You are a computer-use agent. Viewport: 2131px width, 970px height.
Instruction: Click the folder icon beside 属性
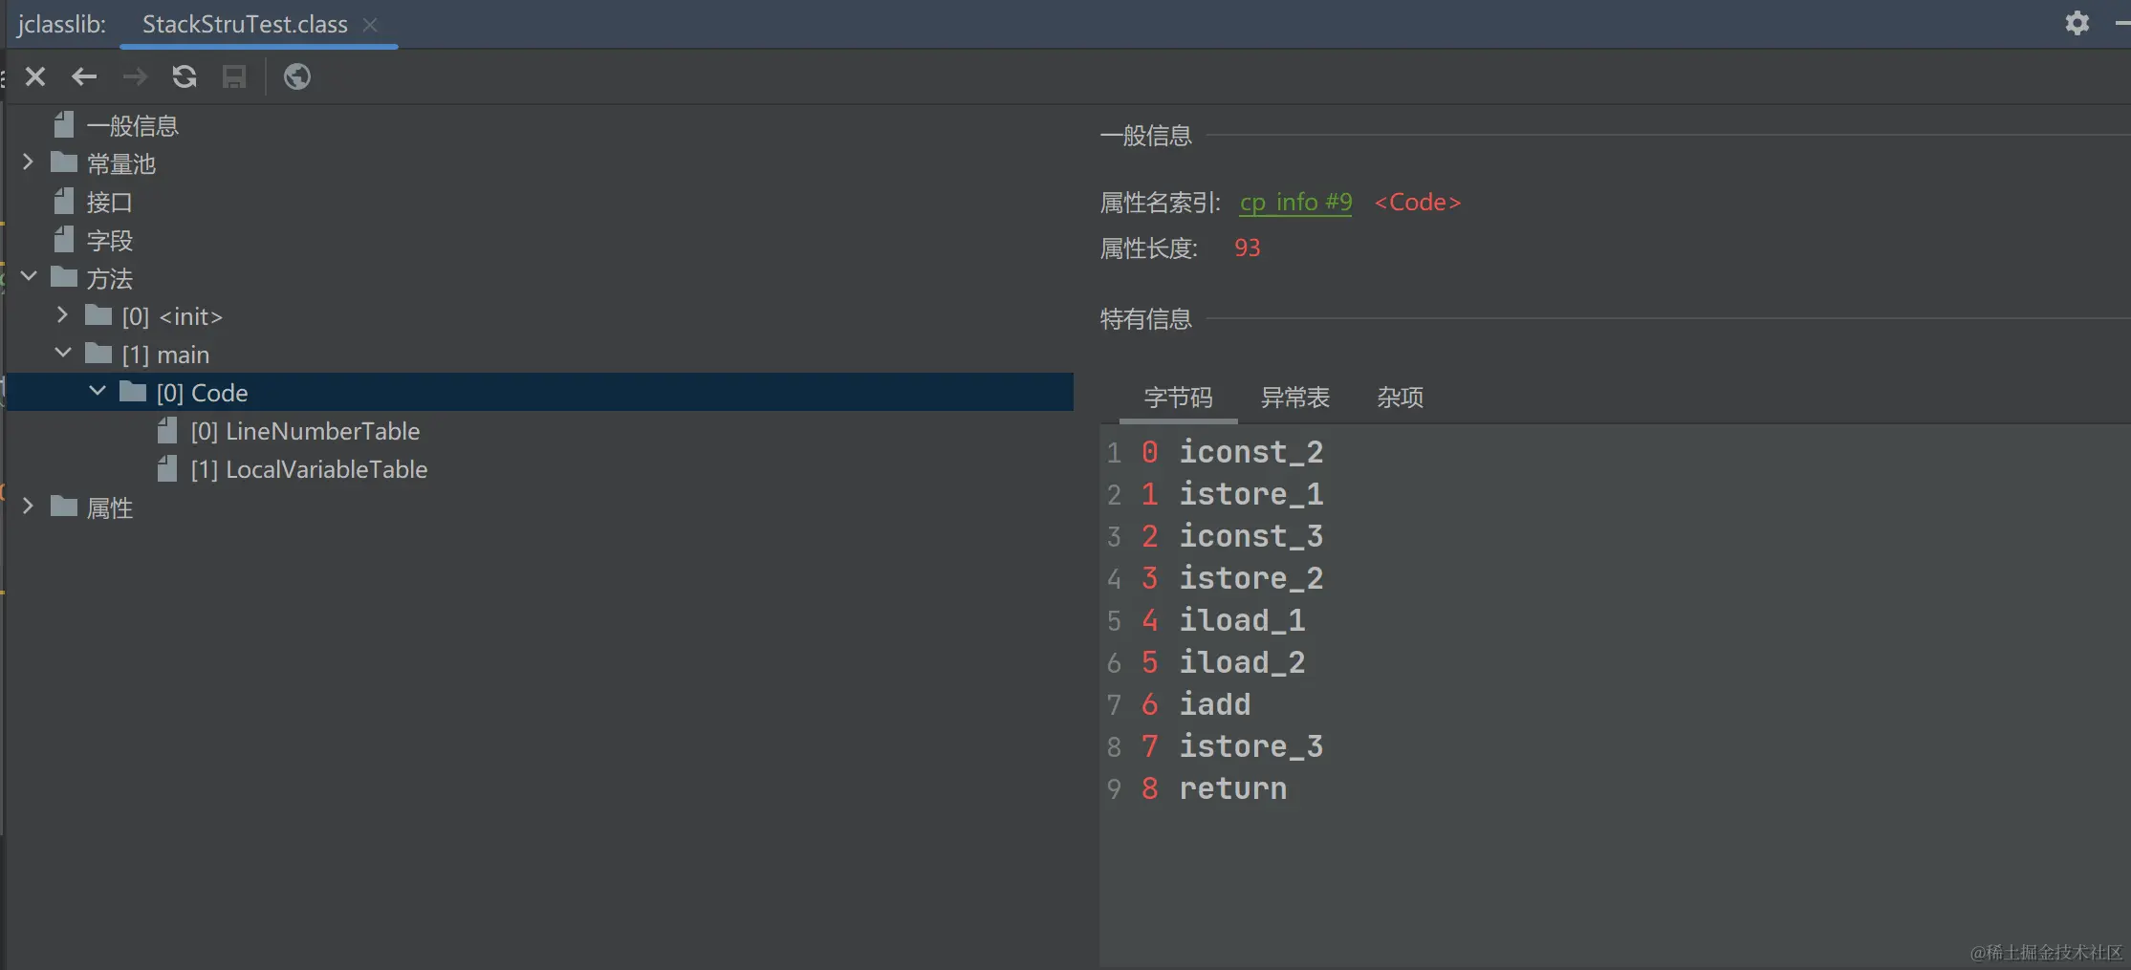tap(64, 507)
